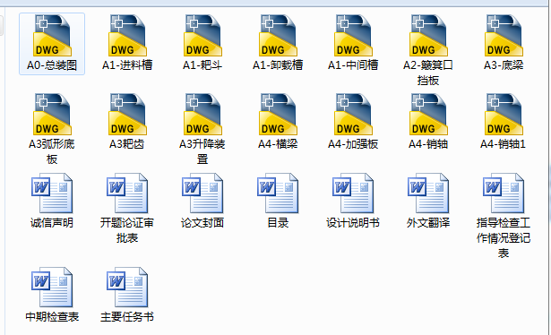Pick the A4-加强板 DWG drawing icon
This screenshot has width=551, height=335.
pyautogui.click(x=353, y=114)
